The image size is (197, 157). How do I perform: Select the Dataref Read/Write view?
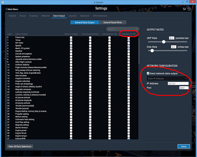click(x=113, y=22)
